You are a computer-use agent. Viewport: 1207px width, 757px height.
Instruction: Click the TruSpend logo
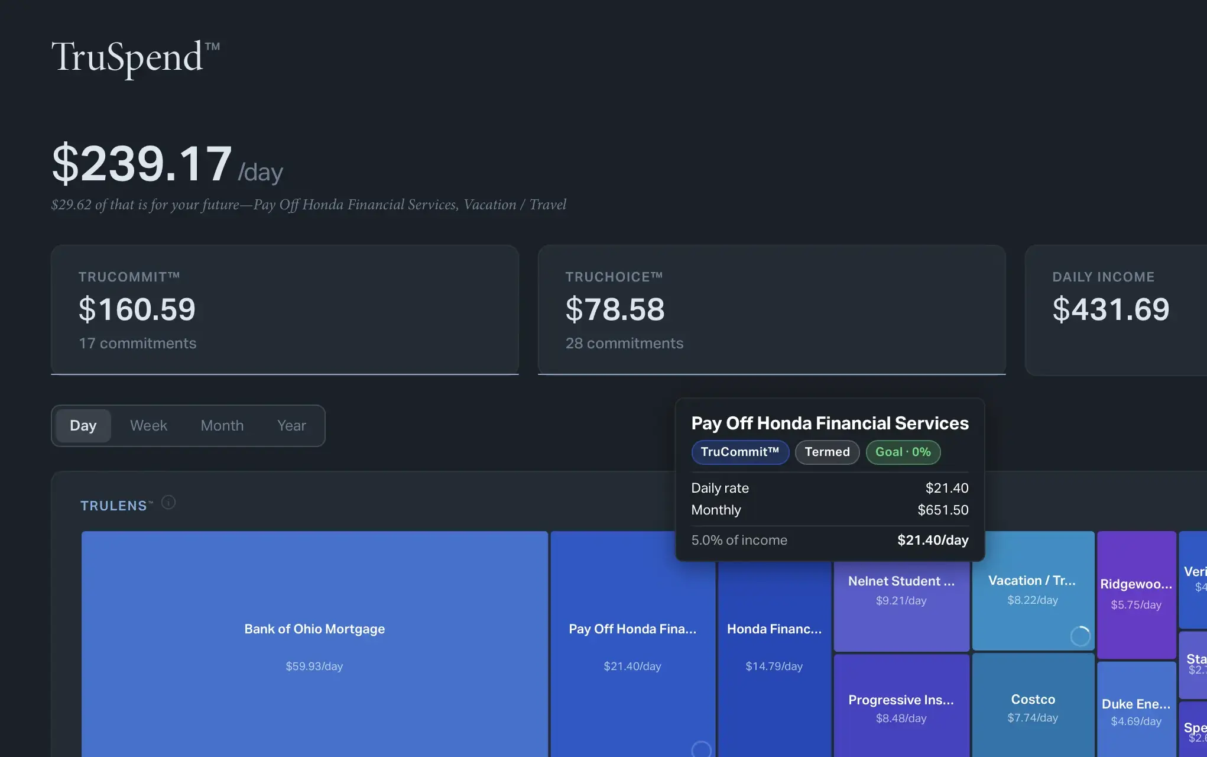click(x=135, y=58)
